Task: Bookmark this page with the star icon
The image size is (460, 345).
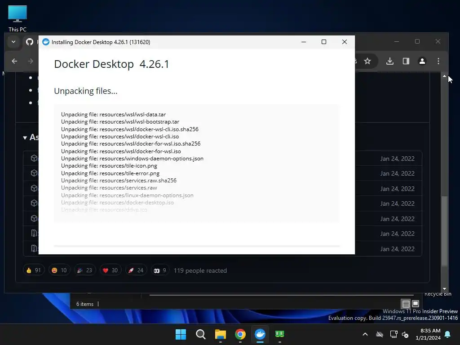Action: click(x=367, y=61)
